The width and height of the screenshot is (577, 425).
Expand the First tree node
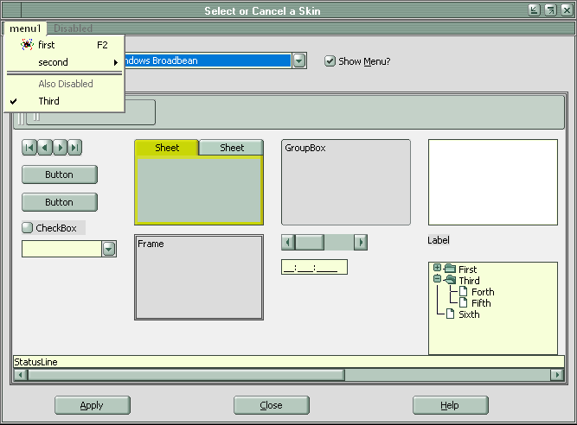[x=438, y=270]
